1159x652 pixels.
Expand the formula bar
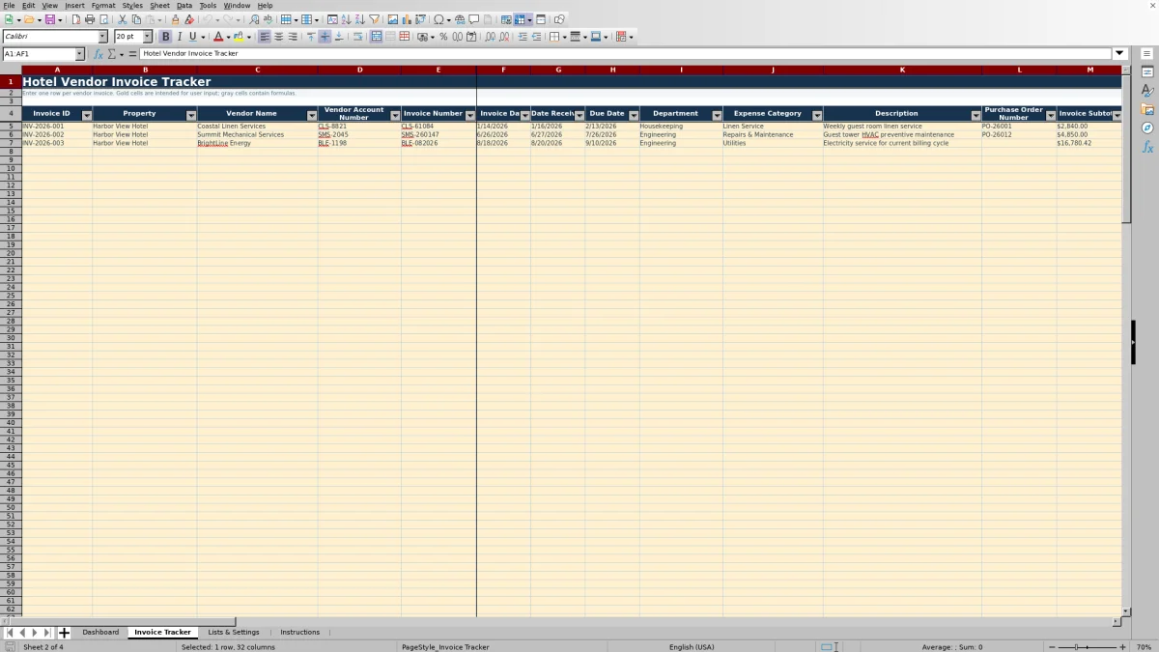pyautogui.click(x=1120, y=54)
